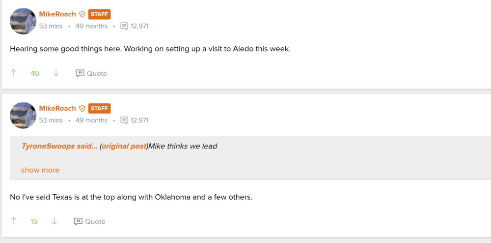Downvote the Texas and Oklahoma reply

pos(55,221)
